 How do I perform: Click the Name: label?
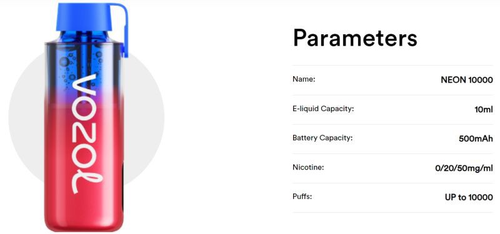(304, 79)
